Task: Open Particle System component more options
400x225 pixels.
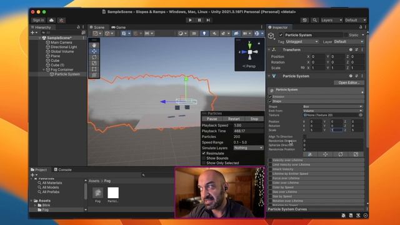Action: pos(362,76)
